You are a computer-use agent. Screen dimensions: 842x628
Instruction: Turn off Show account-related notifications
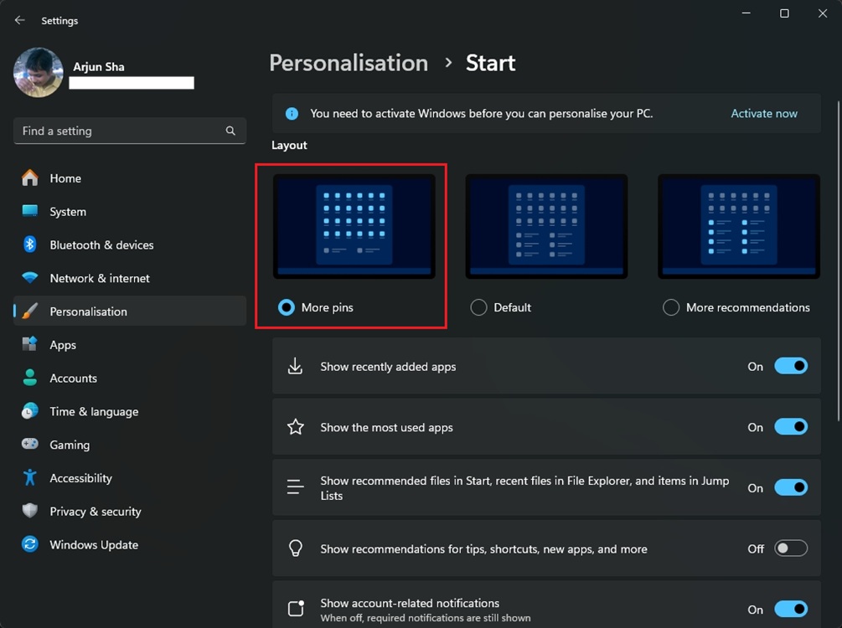pyautogui.click(x=790, y=609)
